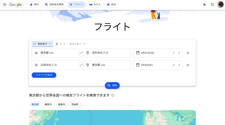The image size is (225, 125).
Task: Click the info icon beside cheap flights heading
Action: coord(113,95)
